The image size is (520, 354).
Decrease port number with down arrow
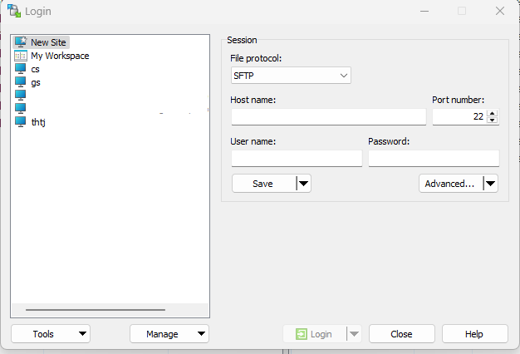point(492,120)
